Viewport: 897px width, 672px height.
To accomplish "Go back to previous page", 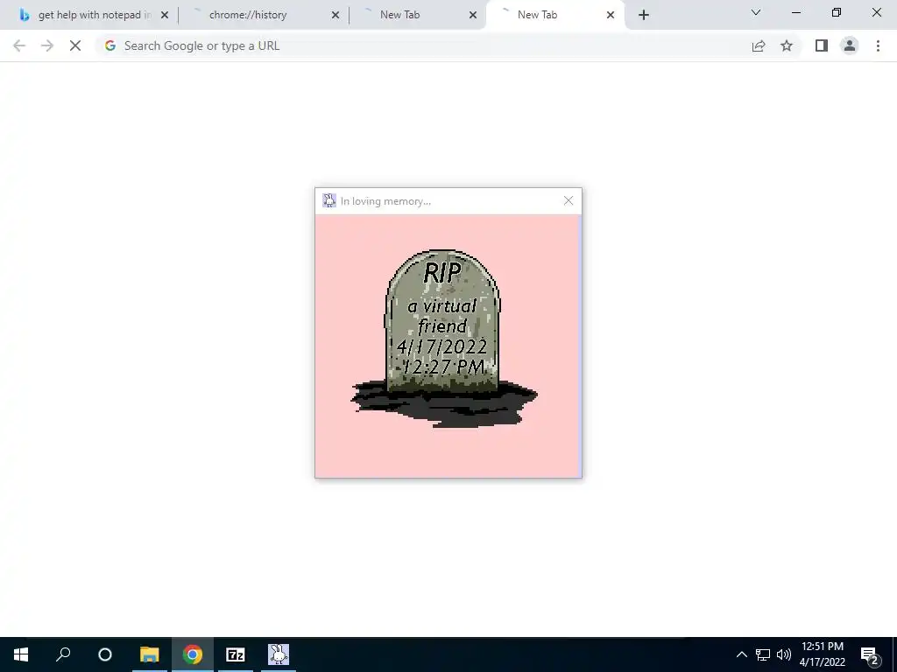I will coord(19,45).
